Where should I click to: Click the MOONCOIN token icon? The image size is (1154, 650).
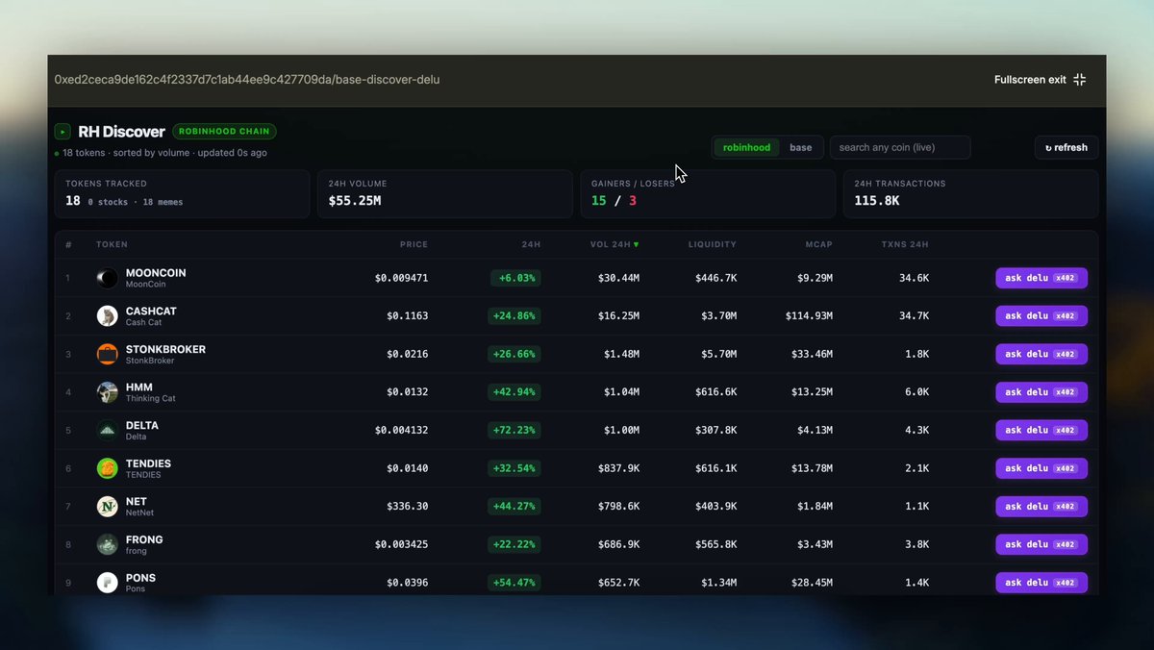108,278
